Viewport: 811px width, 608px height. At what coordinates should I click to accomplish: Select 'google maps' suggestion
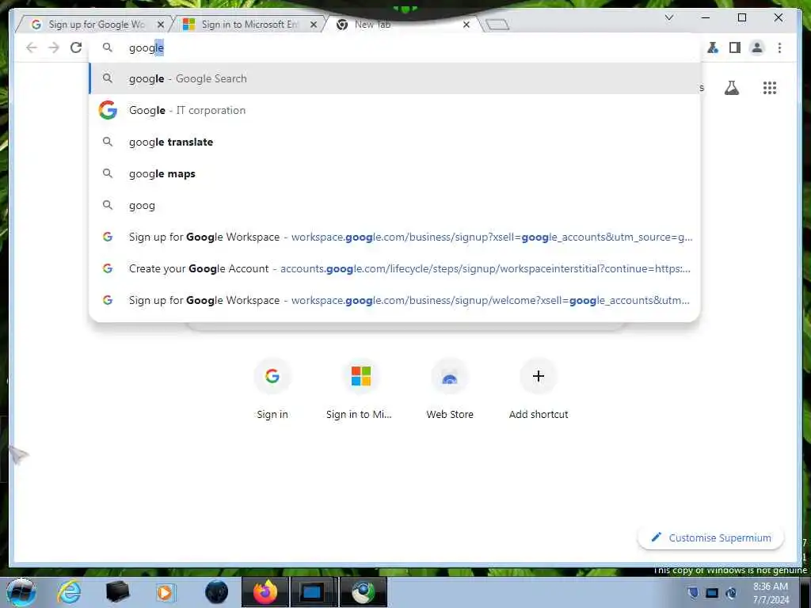pyautogui.click(x=394, y=173)
